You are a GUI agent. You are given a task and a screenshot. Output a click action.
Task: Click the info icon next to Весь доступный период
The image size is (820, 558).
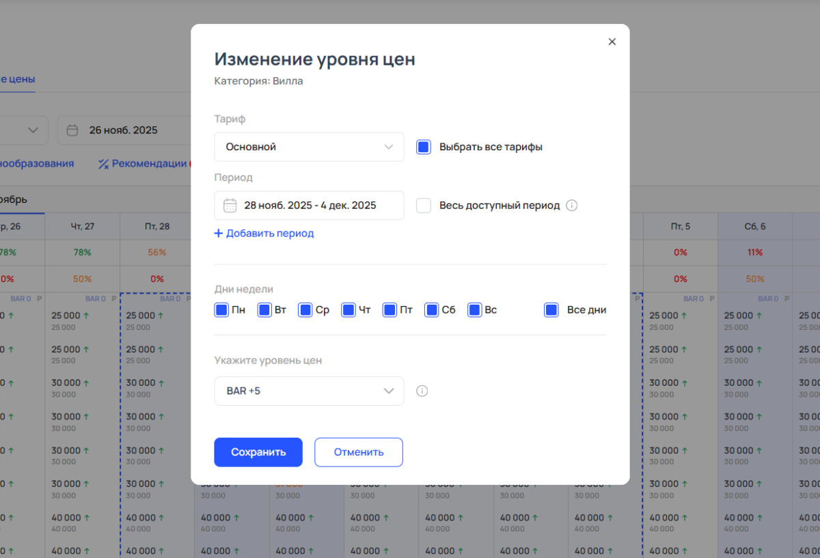click(x=572, y=205)
